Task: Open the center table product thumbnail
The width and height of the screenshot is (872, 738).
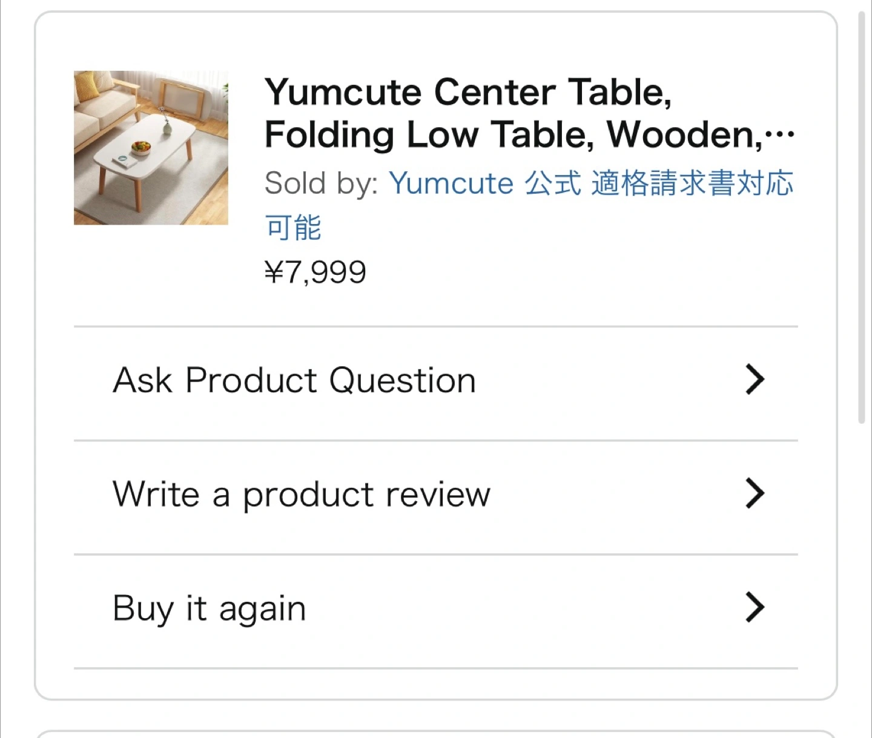Action: pos(151,148)
